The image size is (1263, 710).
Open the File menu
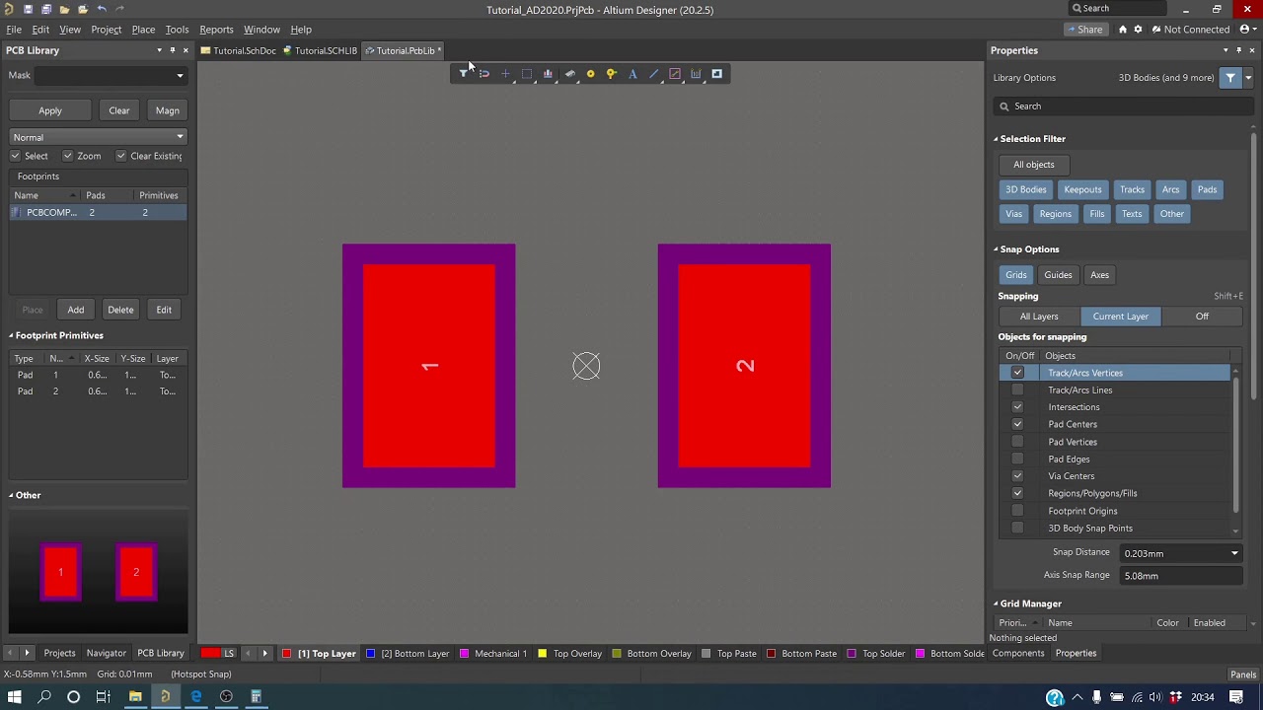coord(14,30)
